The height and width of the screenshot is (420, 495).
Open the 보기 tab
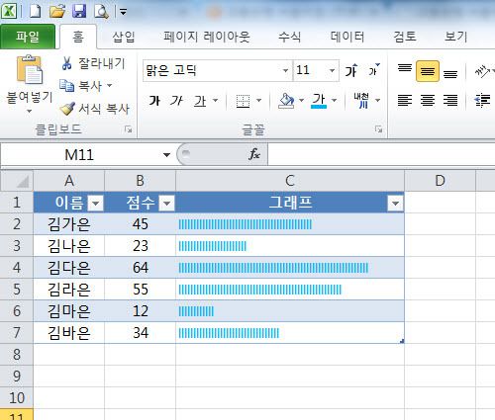tap(455, 37)
